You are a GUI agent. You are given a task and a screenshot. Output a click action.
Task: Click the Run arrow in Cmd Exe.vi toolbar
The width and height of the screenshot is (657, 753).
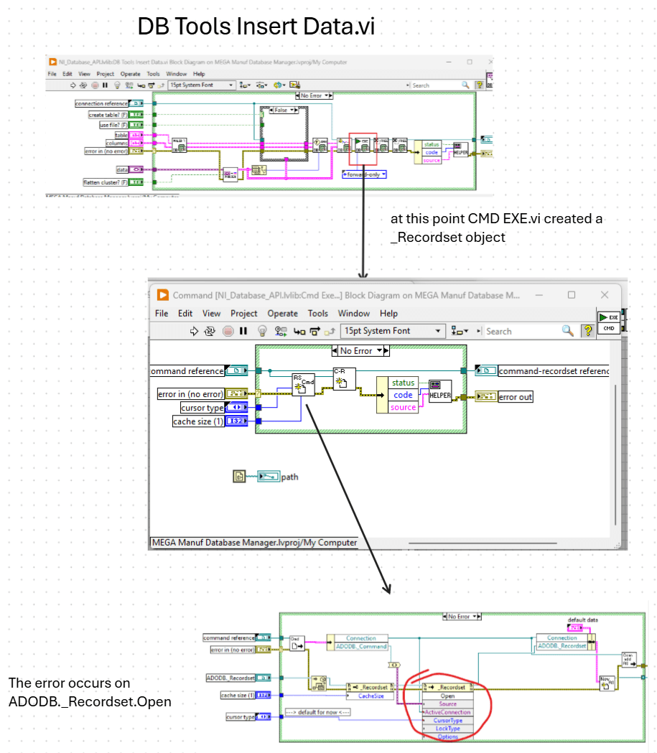(194, 331)
